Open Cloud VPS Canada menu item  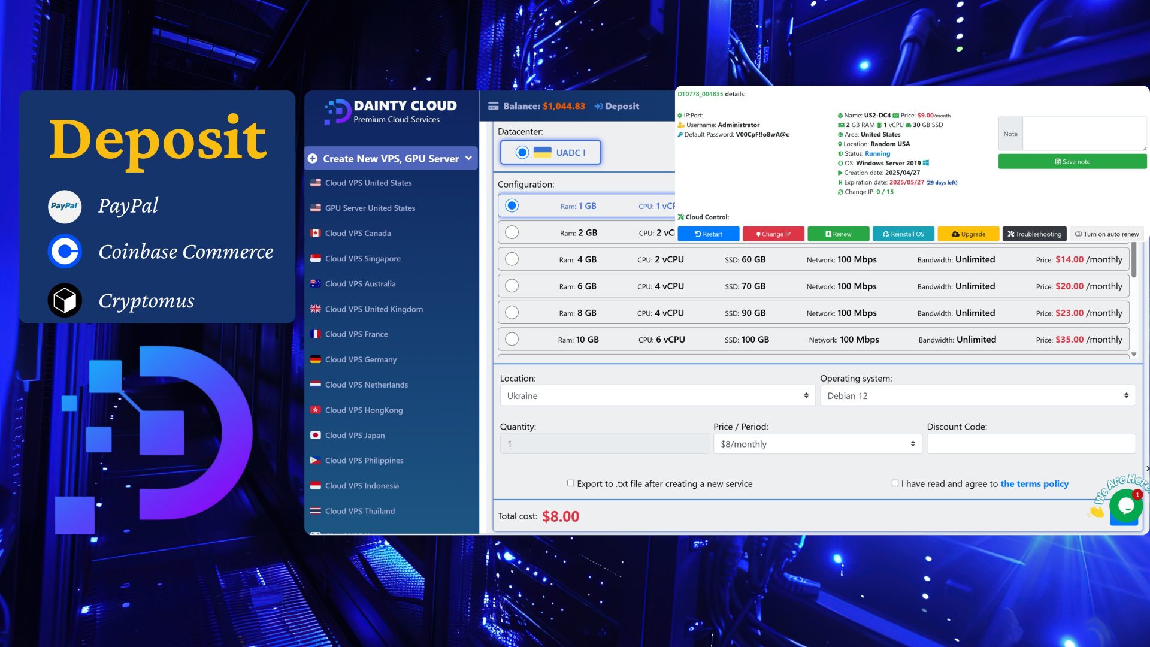358,233
